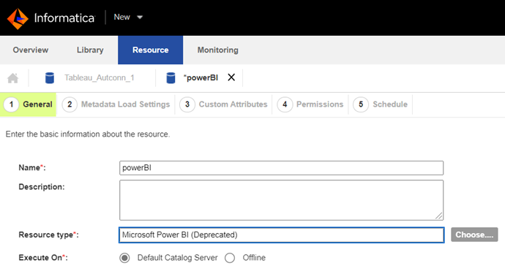Switch to the Overview tab
This screenshot has width=505, height=271.
tap(31, 50)
